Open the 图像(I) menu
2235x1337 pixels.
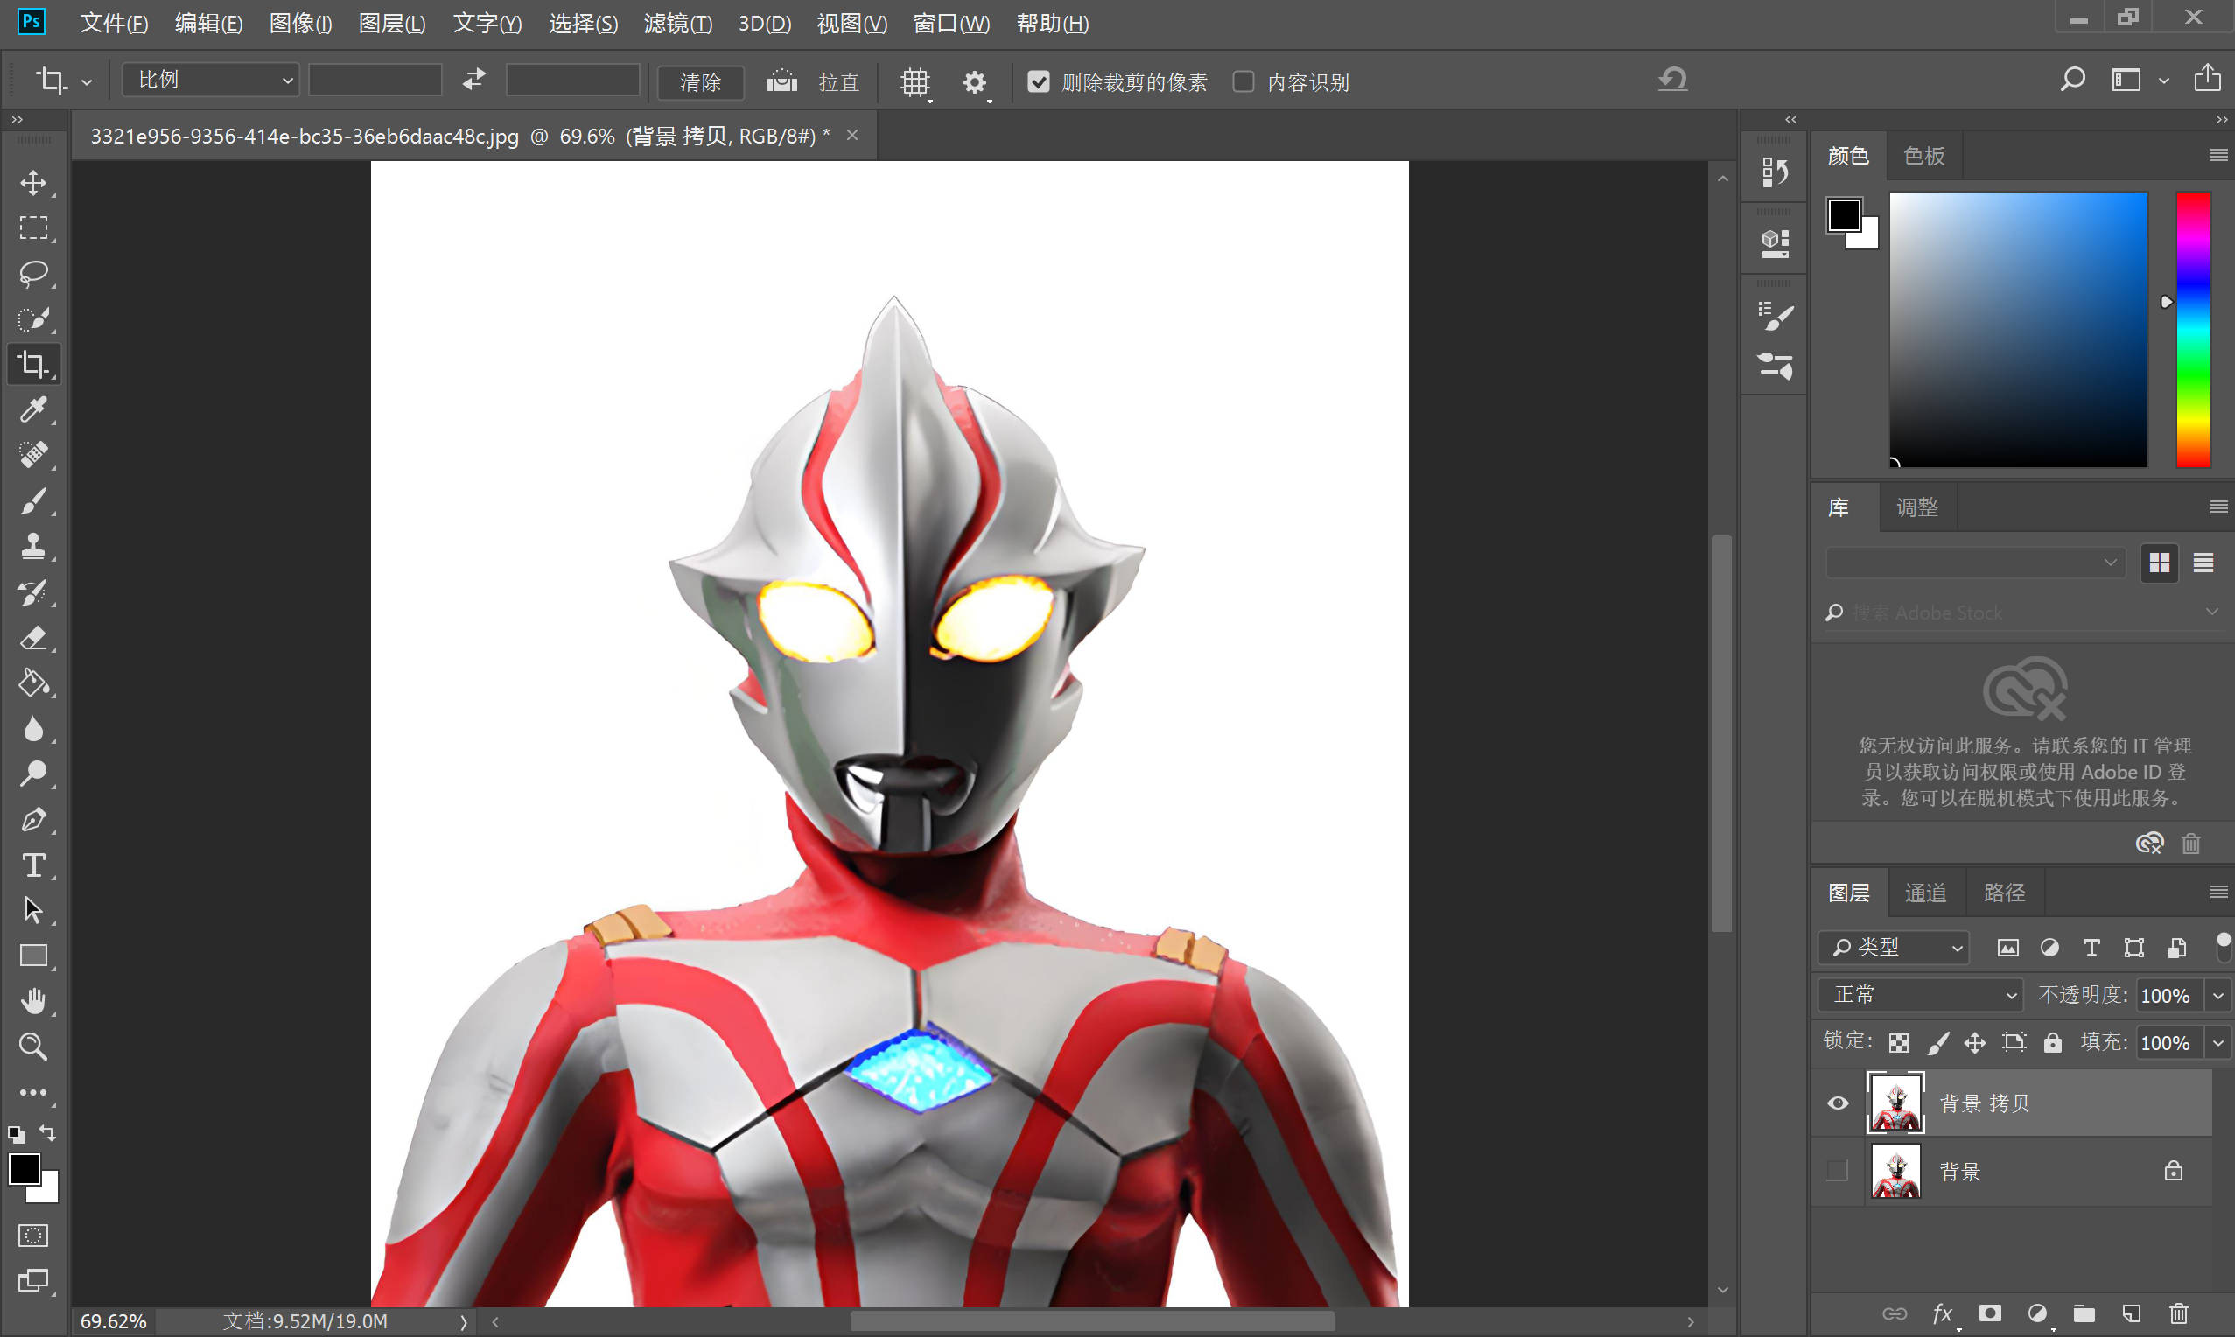[x=301, y=24]
